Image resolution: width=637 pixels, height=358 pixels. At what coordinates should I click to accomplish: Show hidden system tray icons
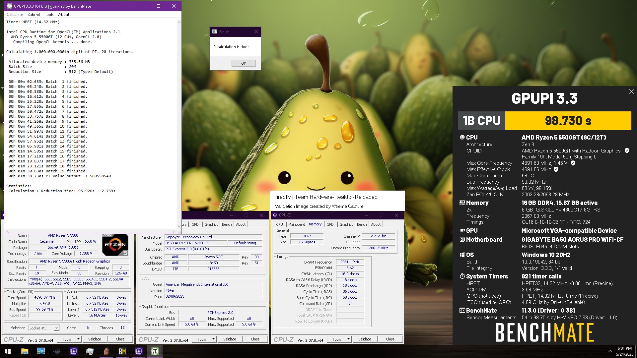click(610, 351)
